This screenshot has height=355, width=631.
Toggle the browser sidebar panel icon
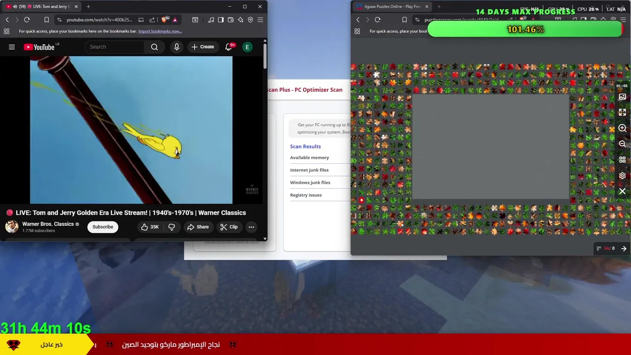(221, 20)
